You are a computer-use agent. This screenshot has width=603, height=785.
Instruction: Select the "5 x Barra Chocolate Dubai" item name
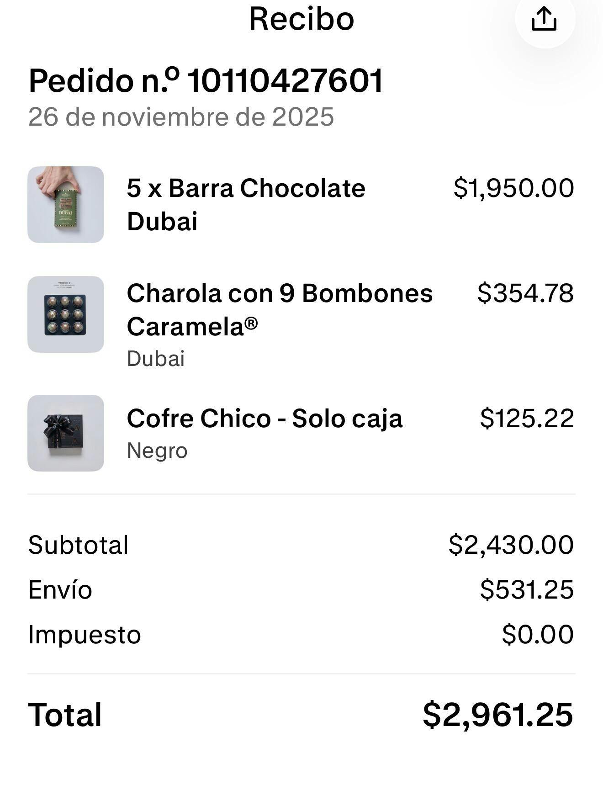pyautogui.click(x=246, y=205)
